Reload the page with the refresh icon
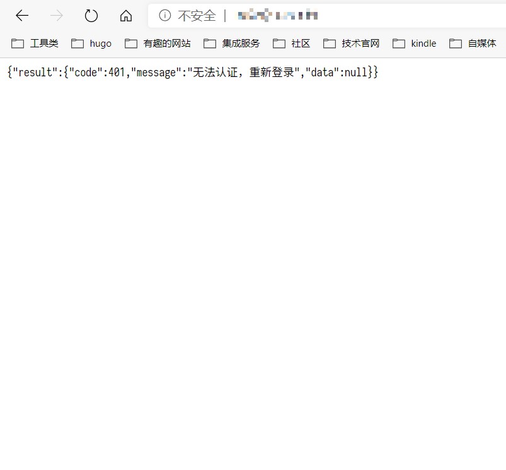Viewport: 506px width, 470px height. coord(91,16)
